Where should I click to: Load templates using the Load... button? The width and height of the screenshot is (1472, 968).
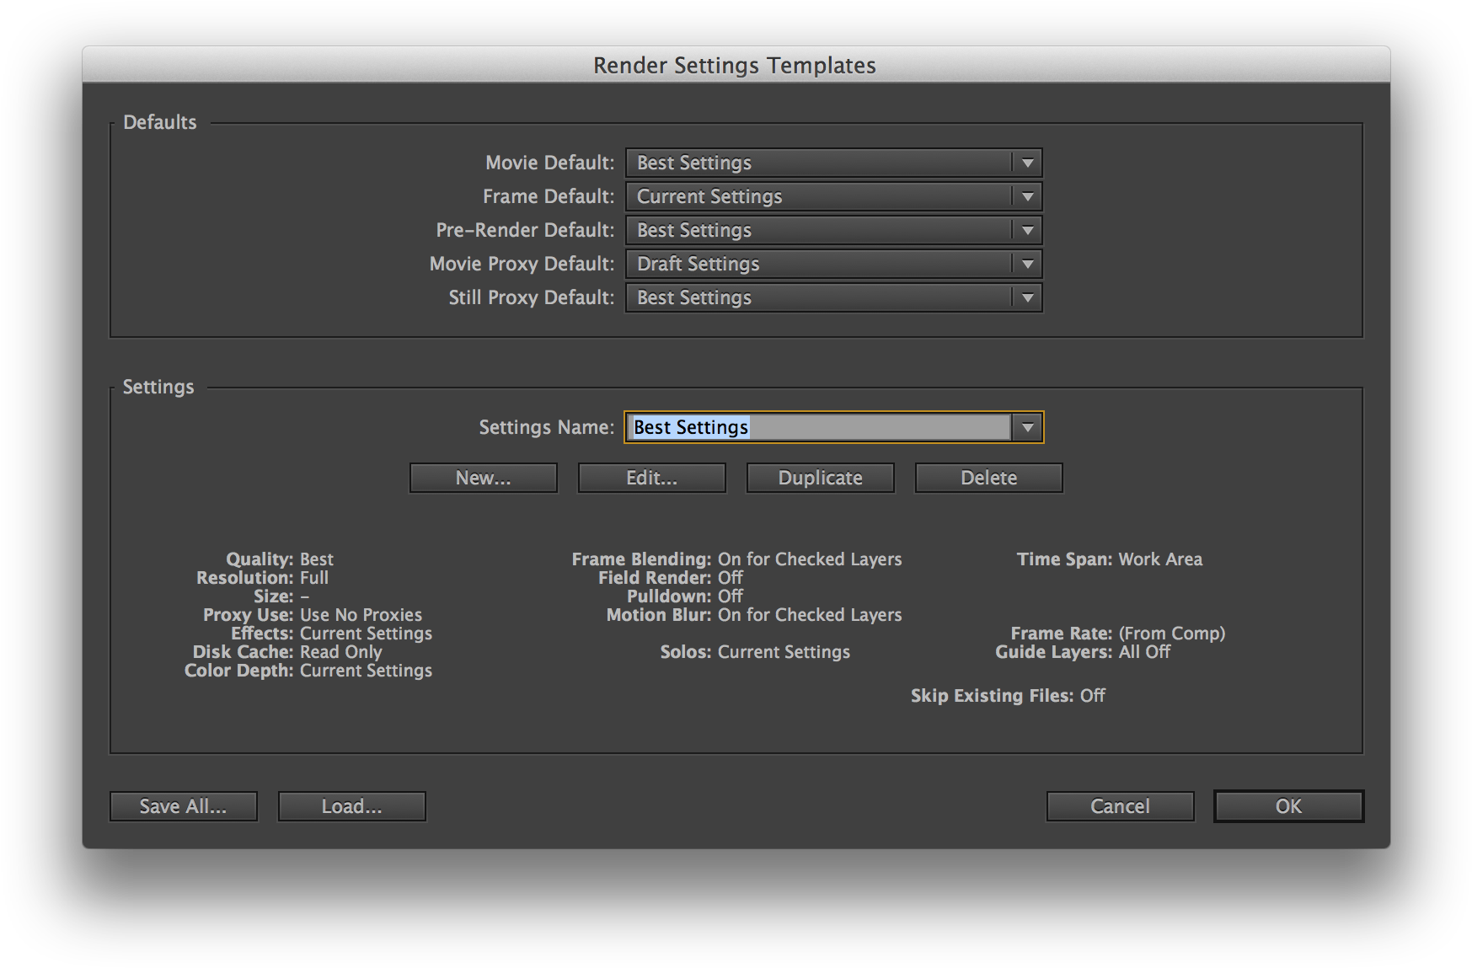(351, 806)
